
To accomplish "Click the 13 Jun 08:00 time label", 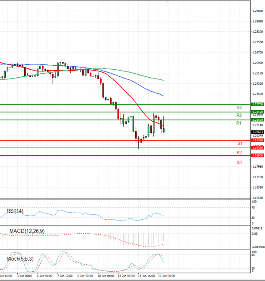I will pos(126,276).
